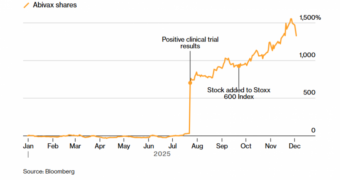Screen dimensions: 340x180
Task: Click the Jan label on the x-axis
Action: [28, 146]
